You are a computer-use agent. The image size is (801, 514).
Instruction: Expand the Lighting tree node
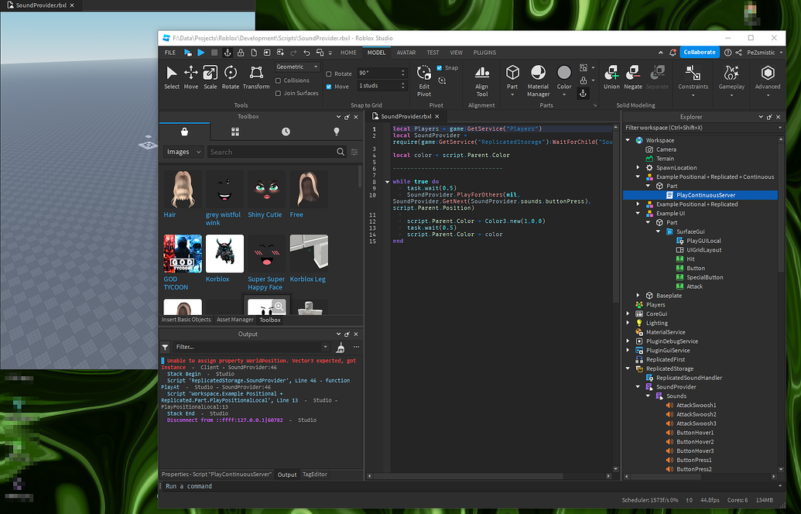click(628, 323)
